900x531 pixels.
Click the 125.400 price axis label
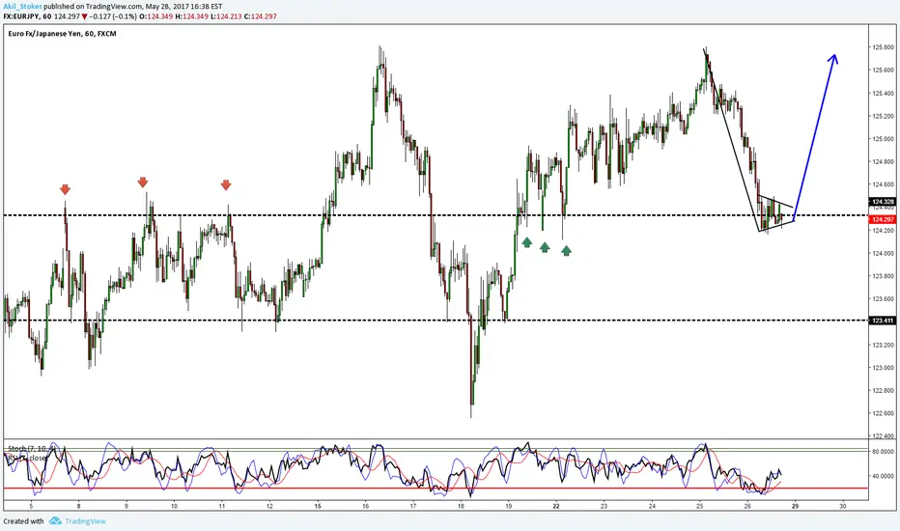(884, 93)
